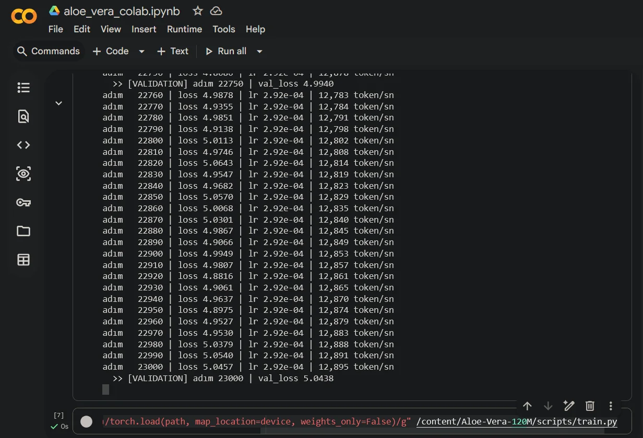
Task: Star the aloe_vera_colab.ipynb notebook
Action: coord(198,11)
